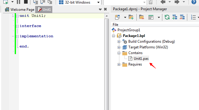Open the empty device combo box
199x110 pixels.
(125, 2)
